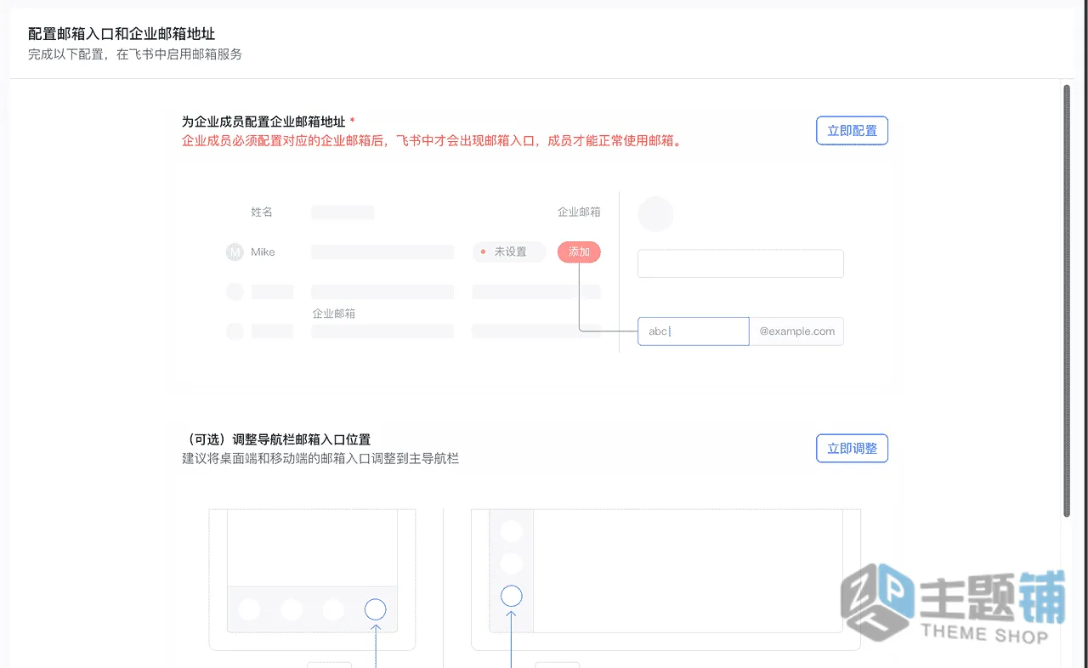Screen dimensions: 1088x668
Task: Click the blue-outlined circle in mobile navigation illustration
Action: [x=375, y=609]
